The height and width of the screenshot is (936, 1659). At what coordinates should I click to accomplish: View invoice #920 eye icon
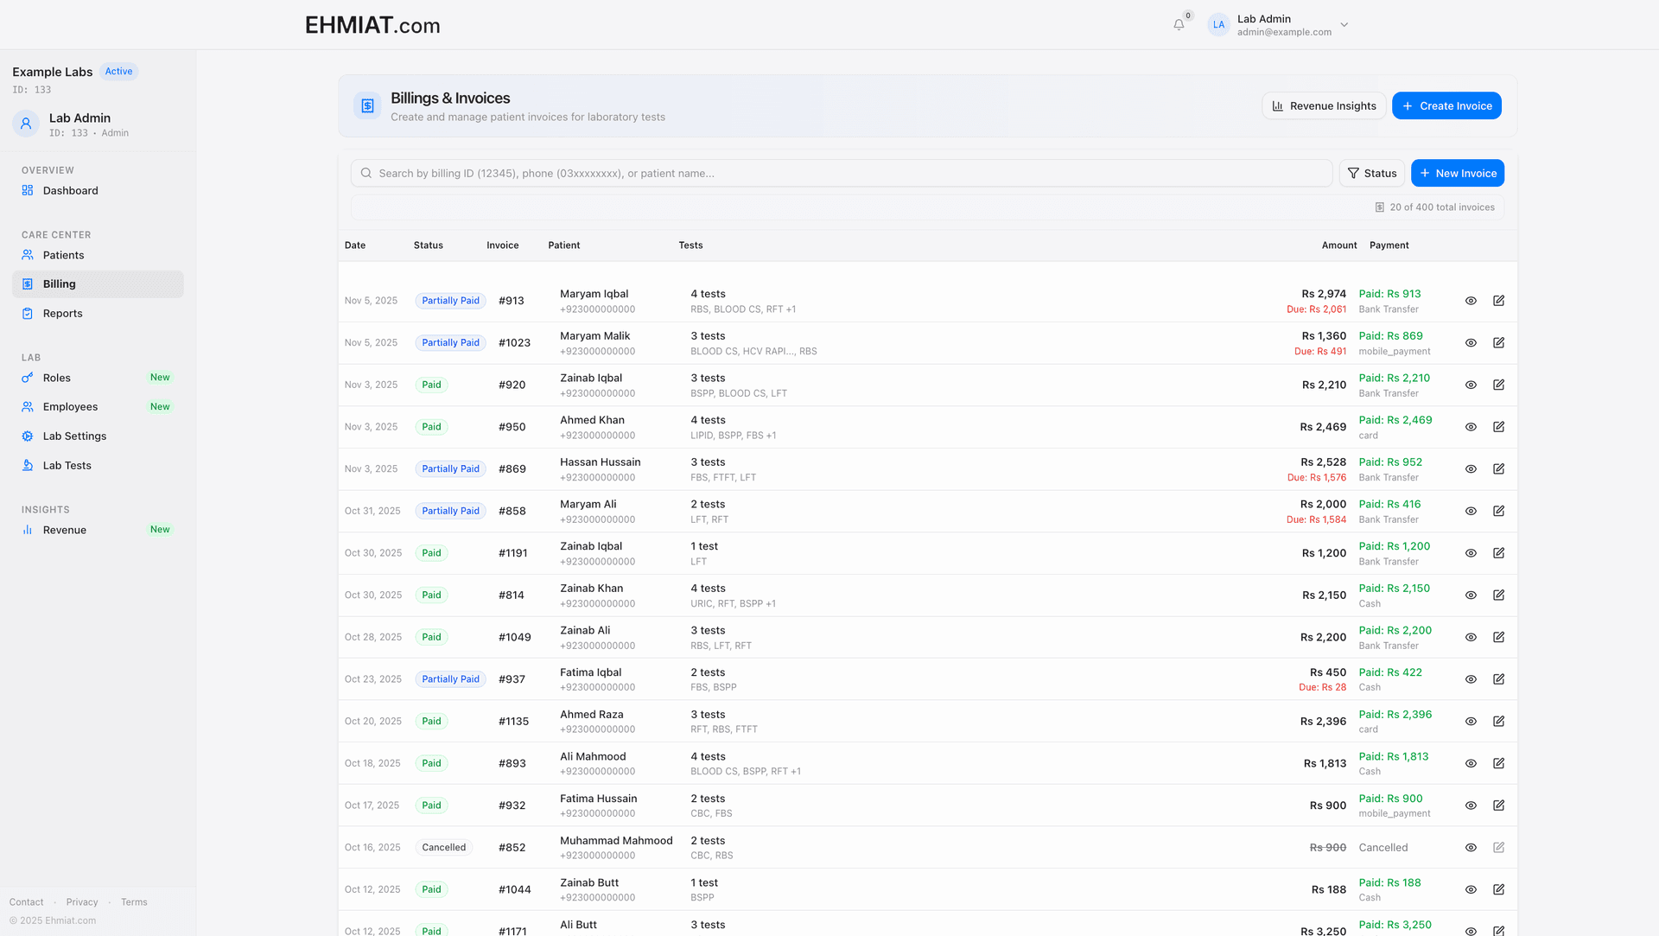1471,385
